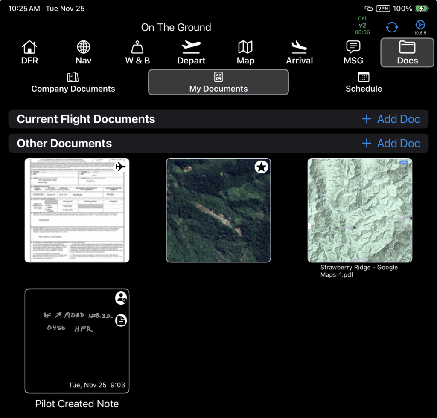Add Doc to Other Documents
The image size is (437, 418).
(391, 144)
